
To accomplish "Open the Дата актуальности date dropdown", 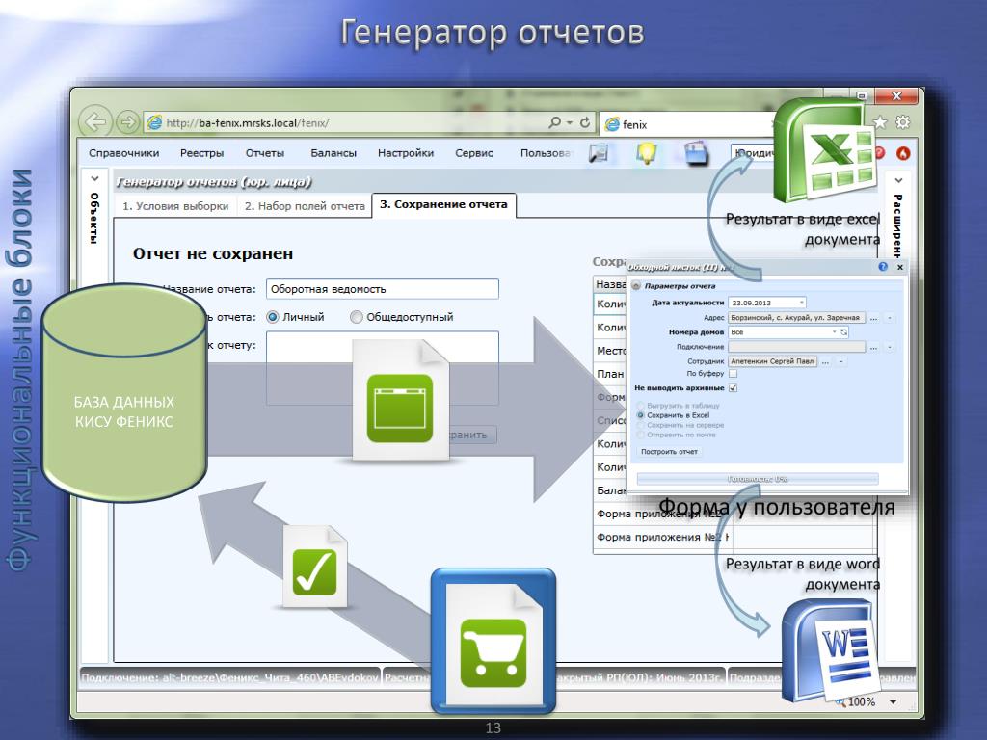I will click(801, 303).
